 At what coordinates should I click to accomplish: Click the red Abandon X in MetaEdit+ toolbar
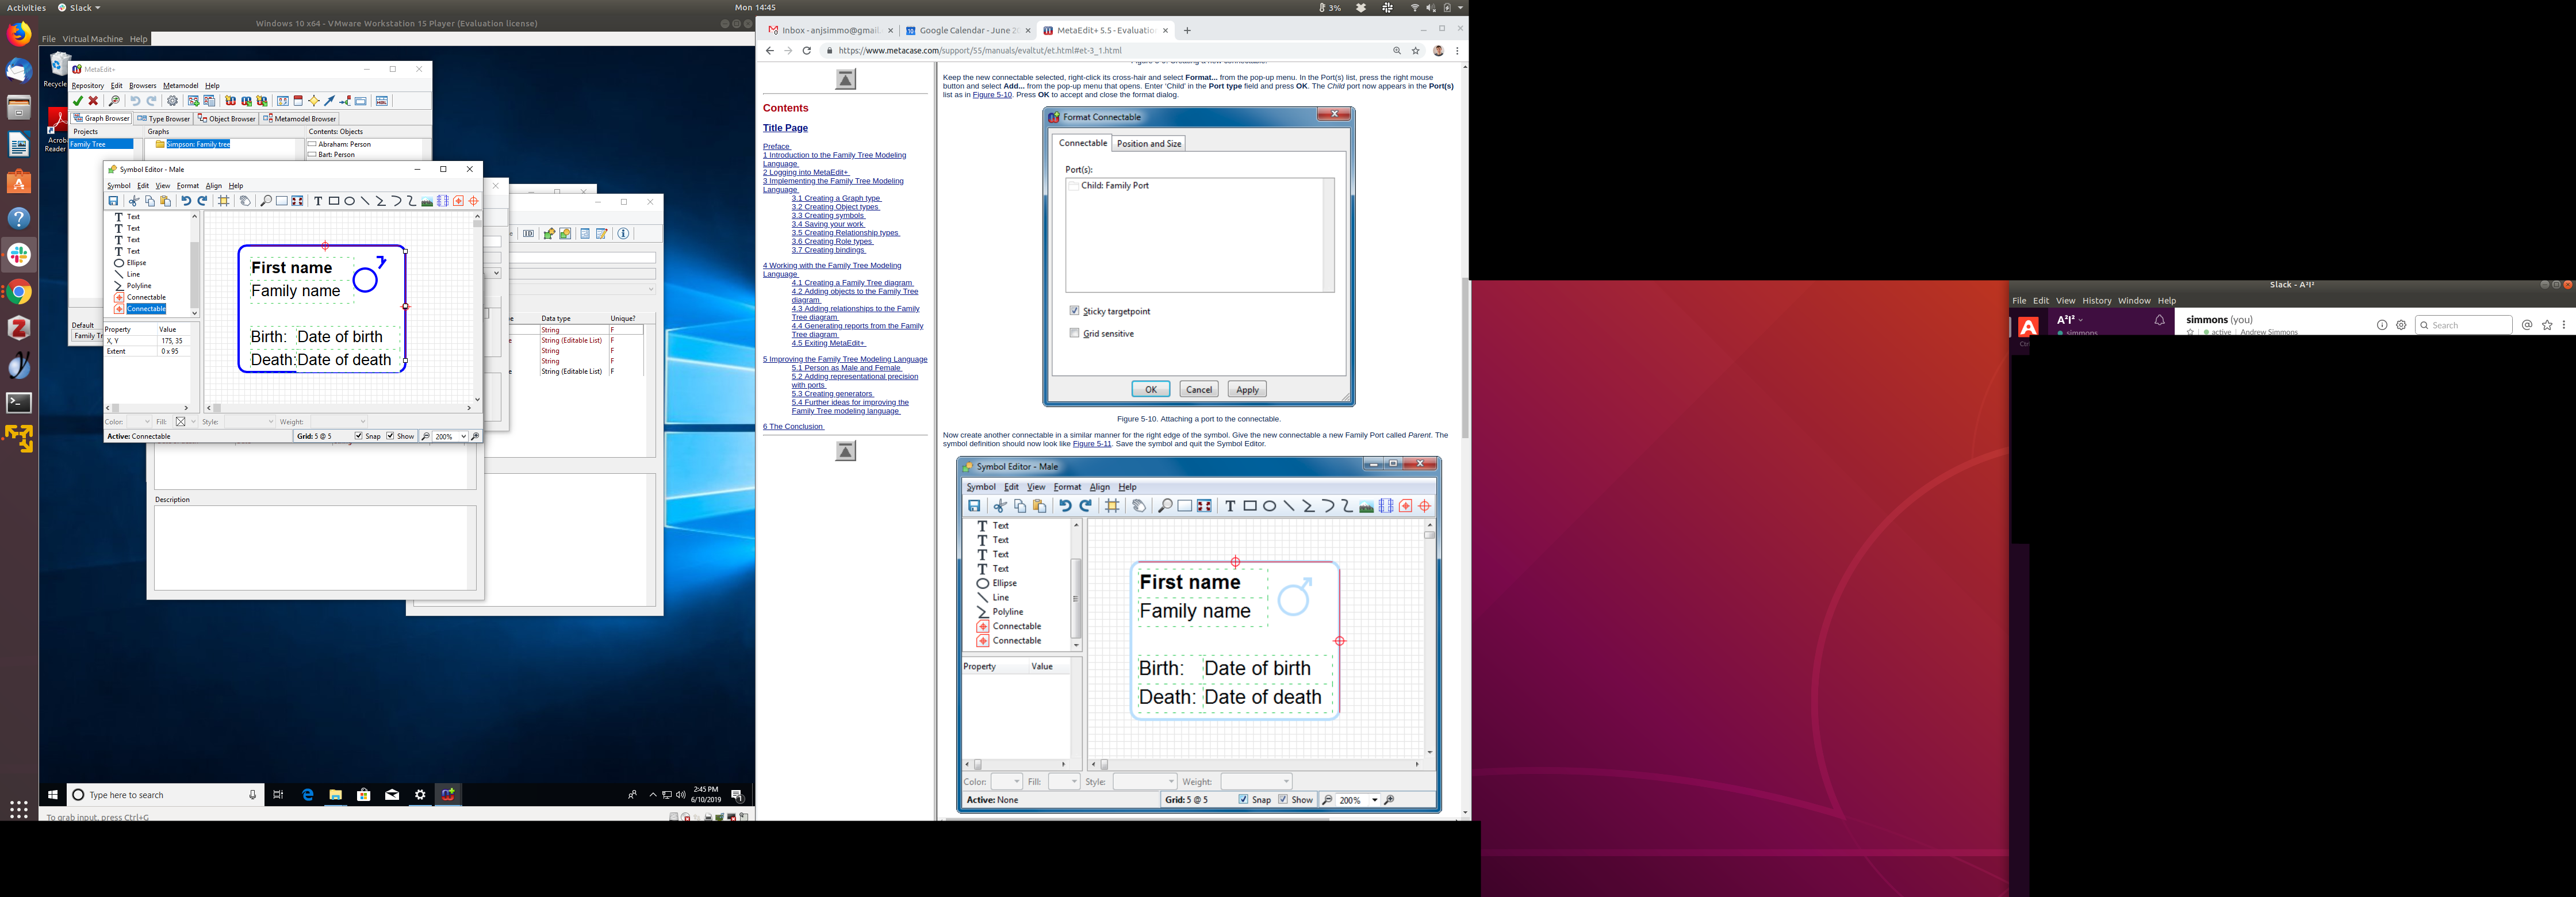click(x=93, y=101)
